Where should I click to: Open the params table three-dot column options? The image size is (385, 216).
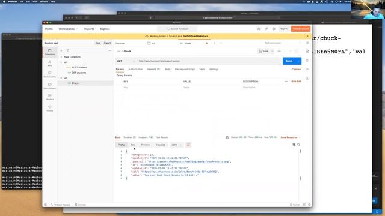[x=286, y=82]
